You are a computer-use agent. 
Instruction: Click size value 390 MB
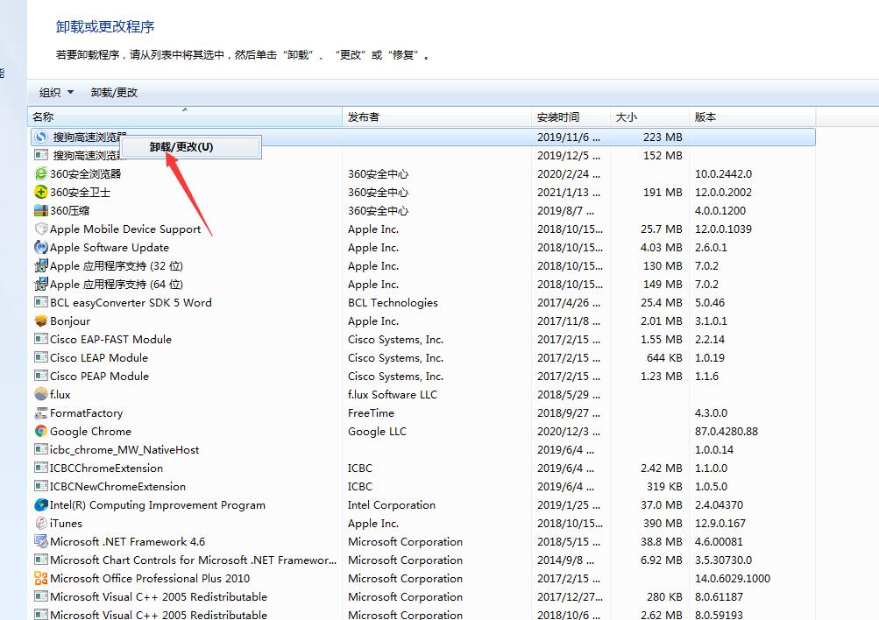click(x=663, y=523)
